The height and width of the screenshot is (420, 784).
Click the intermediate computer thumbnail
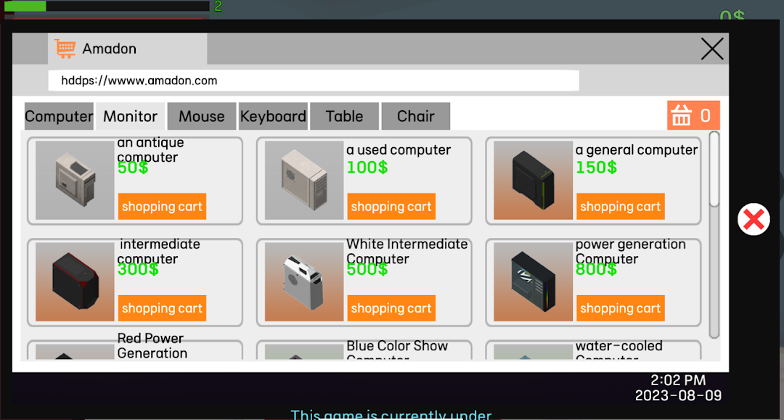pos(75,281)
